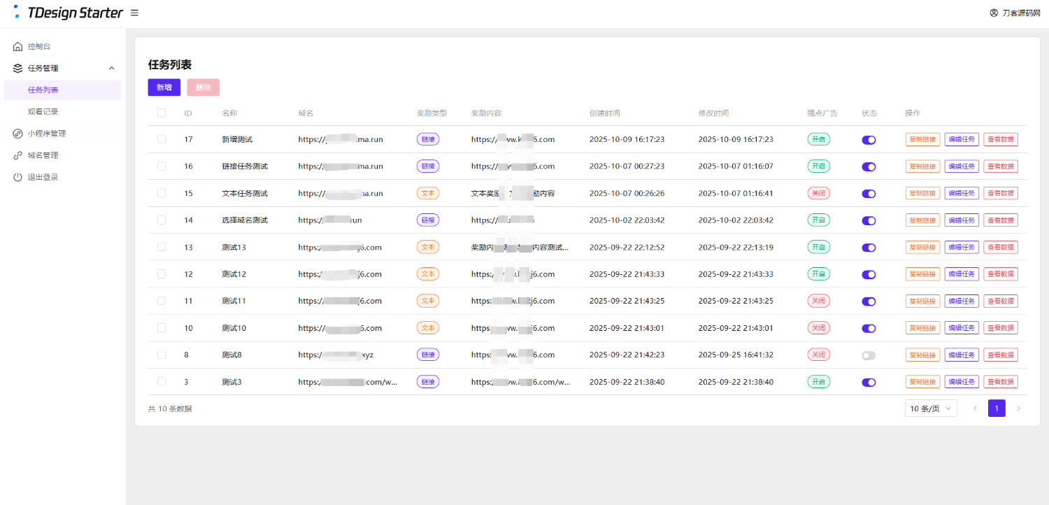Check the select-all checkbox in table header
The image size is (1049, 505).
coord(162,113)
